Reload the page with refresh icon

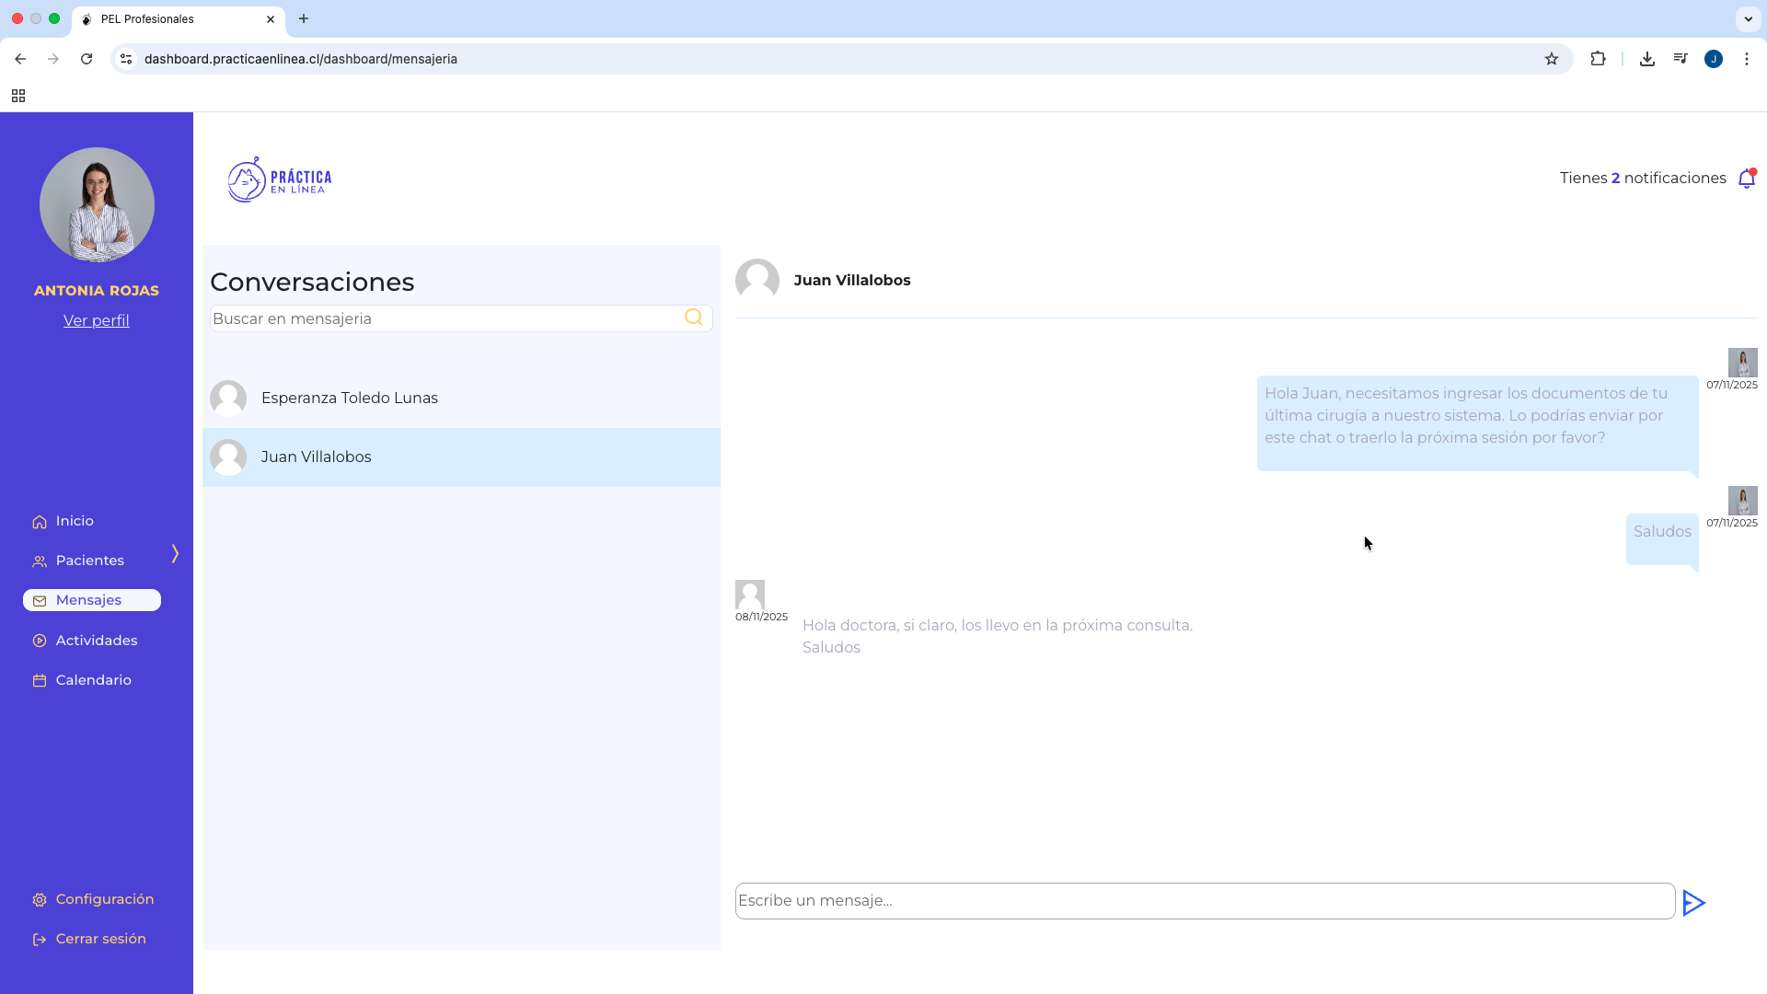[87, 59]
